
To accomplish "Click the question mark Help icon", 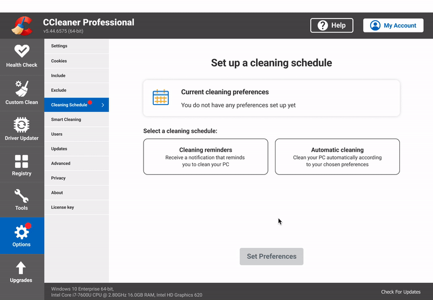I will (x=323, y=25).
